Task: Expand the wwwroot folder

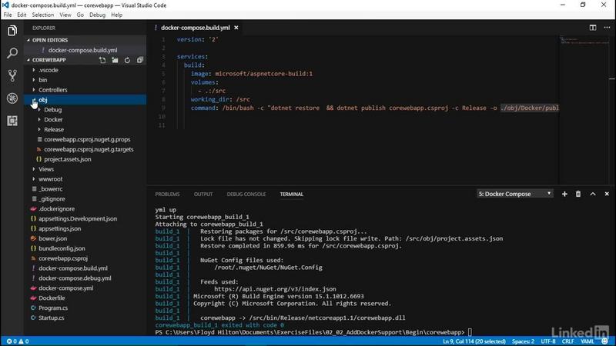Action: pyautogui.click(x=50, y=179)
